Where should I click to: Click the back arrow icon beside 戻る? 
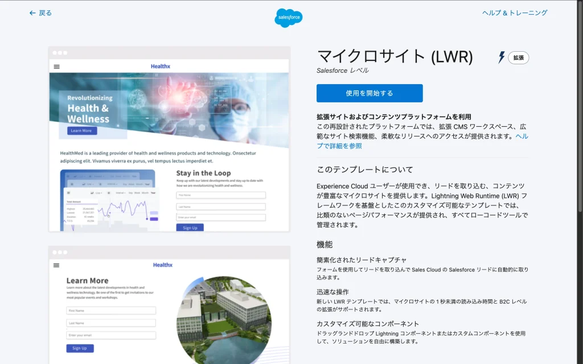point(32,13)
